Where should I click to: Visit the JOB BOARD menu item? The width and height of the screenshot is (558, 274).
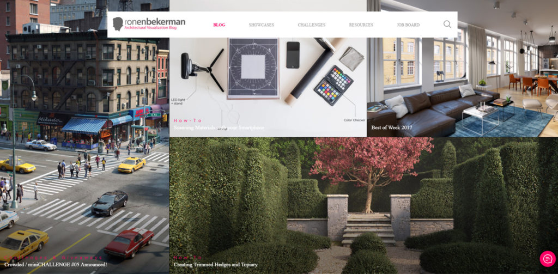pos(408,25)
